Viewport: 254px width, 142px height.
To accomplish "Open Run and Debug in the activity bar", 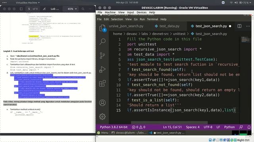I will (x=102, y=69).
